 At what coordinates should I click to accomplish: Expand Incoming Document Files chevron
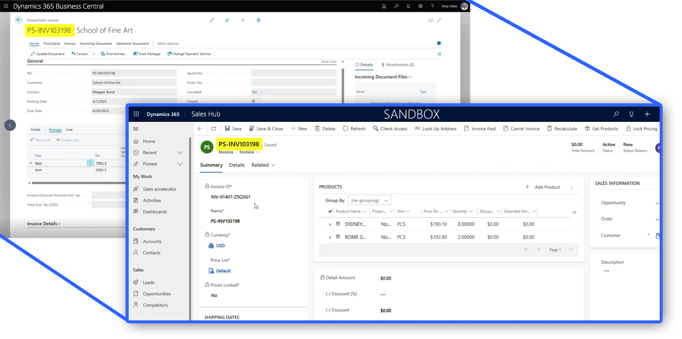[410, 77]
